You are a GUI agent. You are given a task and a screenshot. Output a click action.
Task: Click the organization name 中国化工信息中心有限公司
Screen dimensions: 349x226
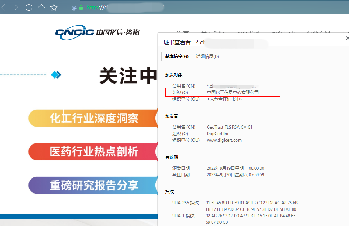(232, 93)
